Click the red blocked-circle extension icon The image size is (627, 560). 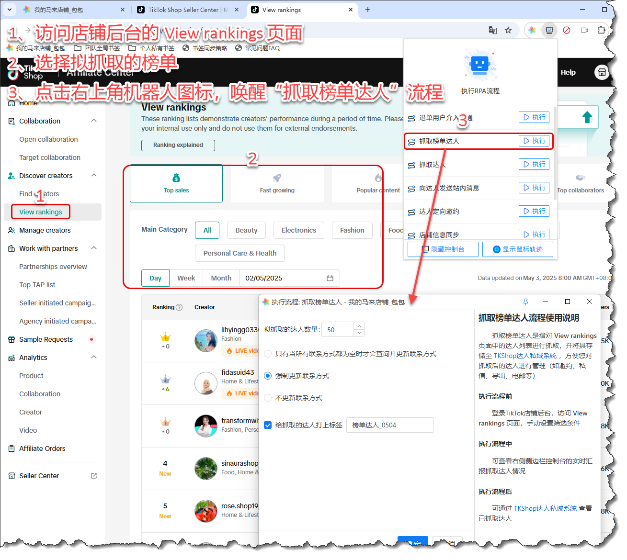point(567,30)
